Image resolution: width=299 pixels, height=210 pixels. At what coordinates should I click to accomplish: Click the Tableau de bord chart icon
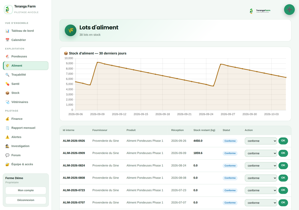click(x=7, y=31)
